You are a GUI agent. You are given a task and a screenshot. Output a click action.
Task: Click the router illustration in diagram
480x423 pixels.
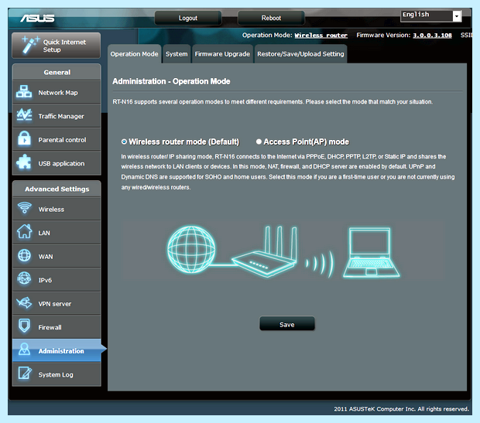click(265, 251)
